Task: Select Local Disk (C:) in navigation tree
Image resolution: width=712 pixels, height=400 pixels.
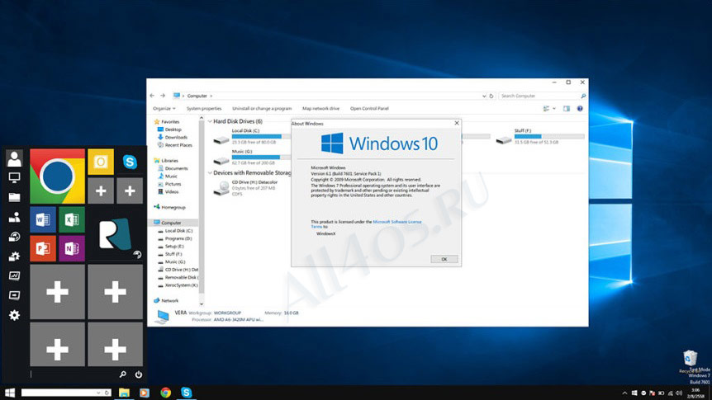Action: [x=178, y=231]
